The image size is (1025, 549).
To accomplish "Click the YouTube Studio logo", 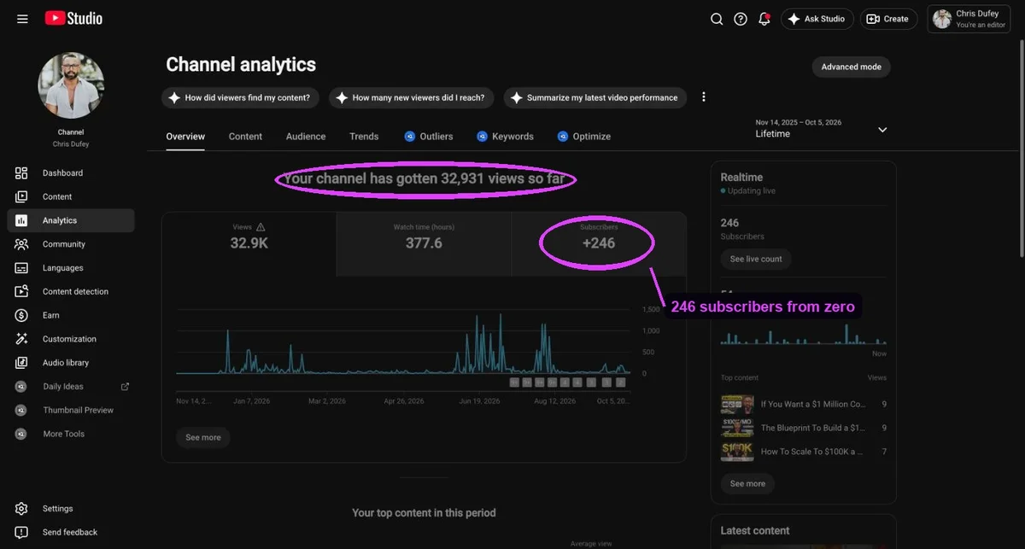I will pos(73,18).
